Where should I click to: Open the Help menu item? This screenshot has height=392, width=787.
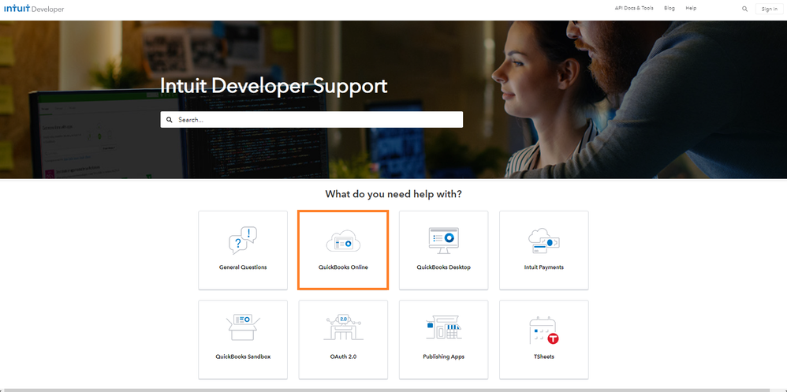pos(691,8)
